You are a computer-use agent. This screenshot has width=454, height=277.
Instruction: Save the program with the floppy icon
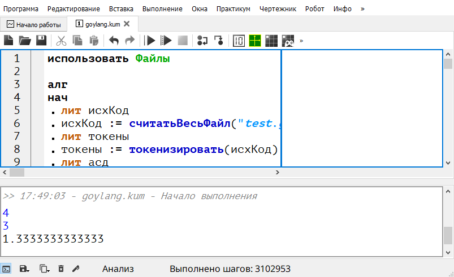[41, 41]
